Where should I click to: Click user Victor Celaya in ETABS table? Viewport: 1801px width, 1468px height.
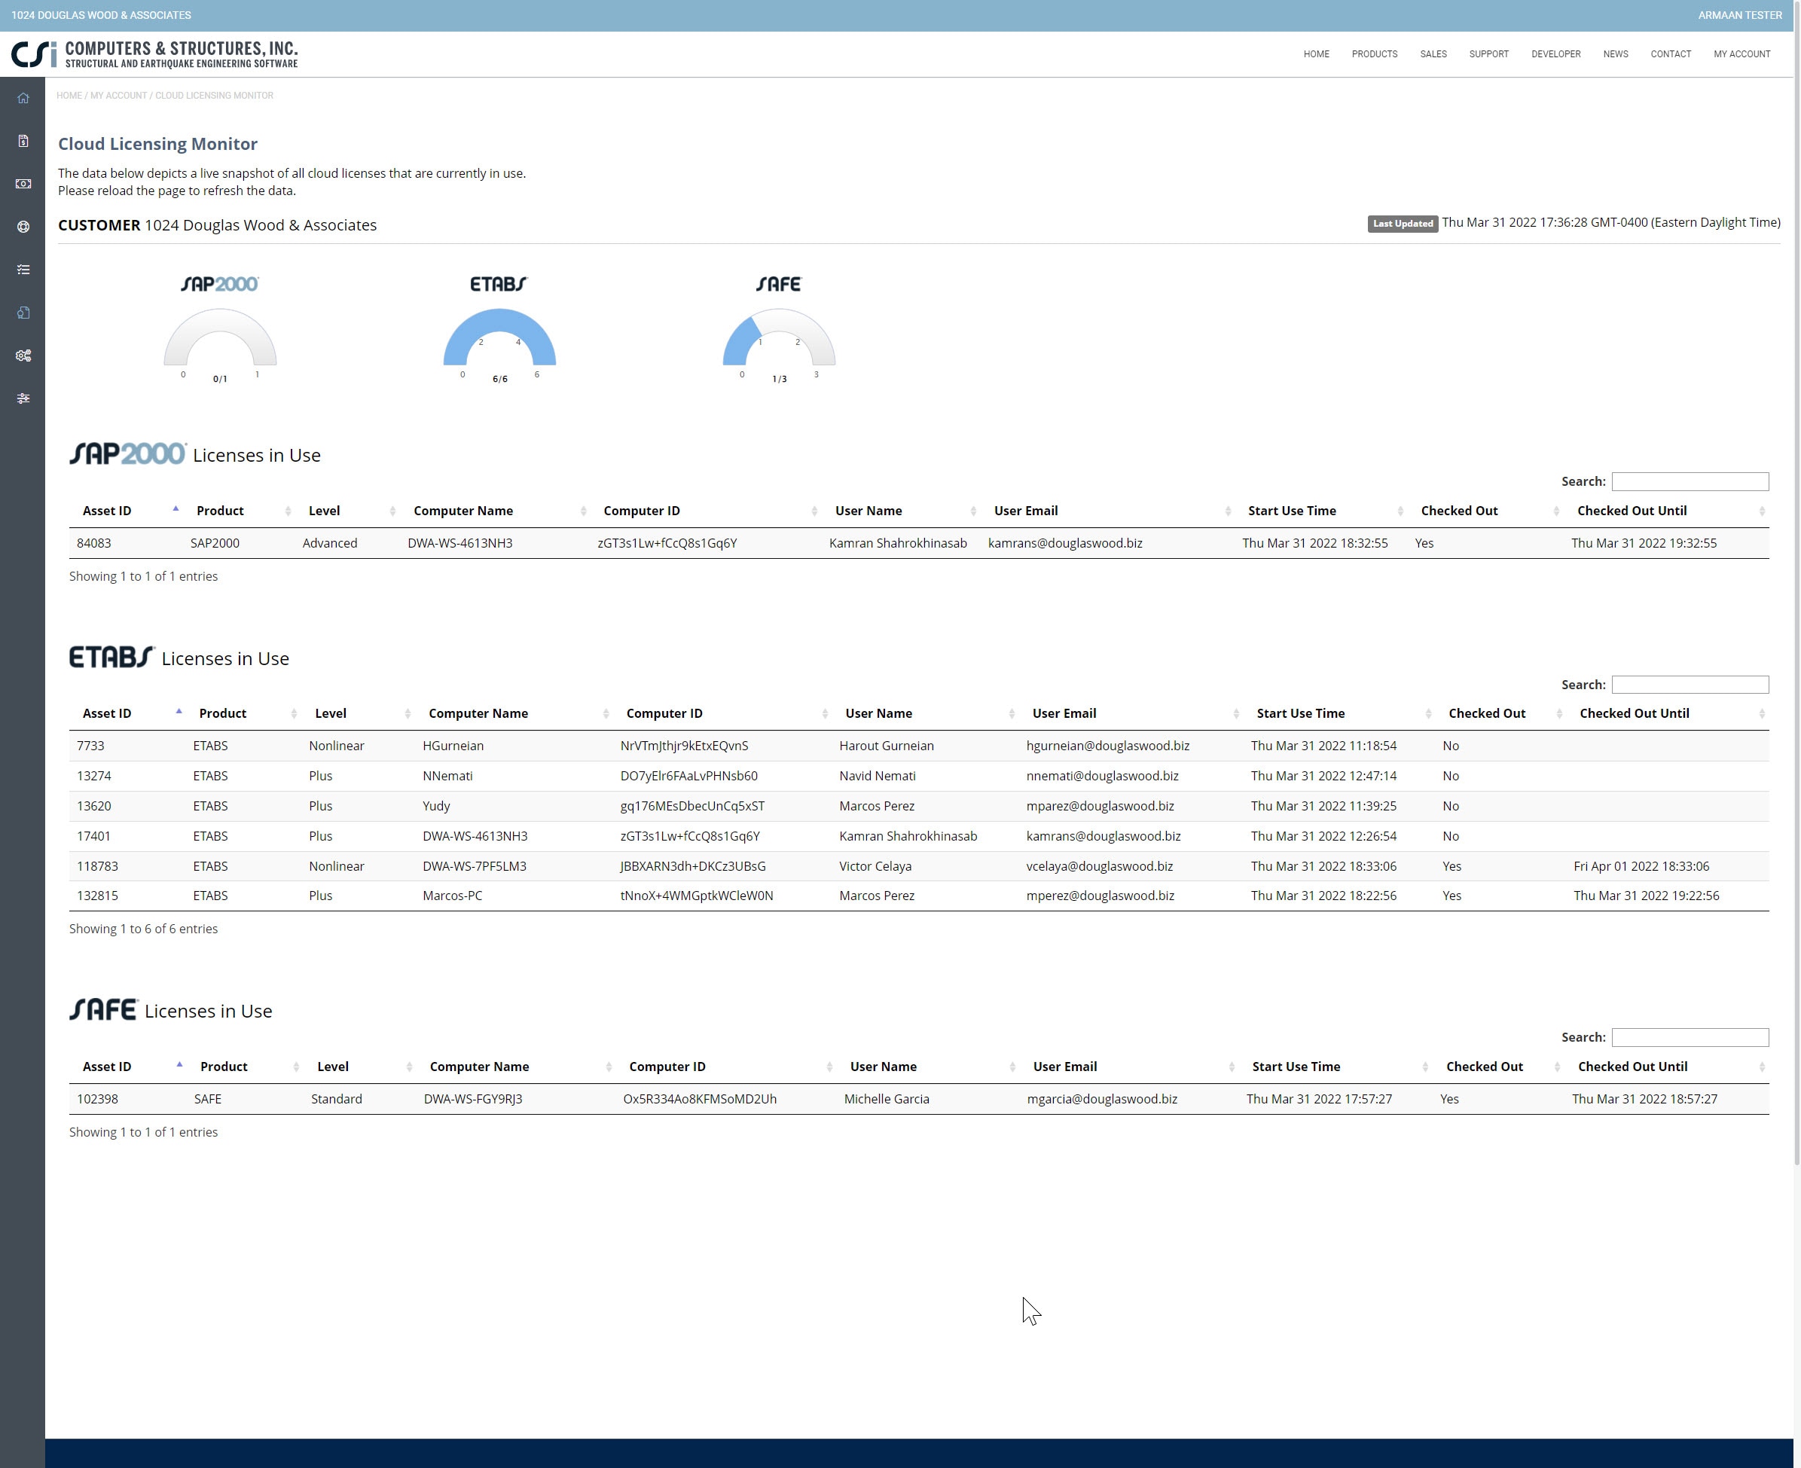coord(875,867)
